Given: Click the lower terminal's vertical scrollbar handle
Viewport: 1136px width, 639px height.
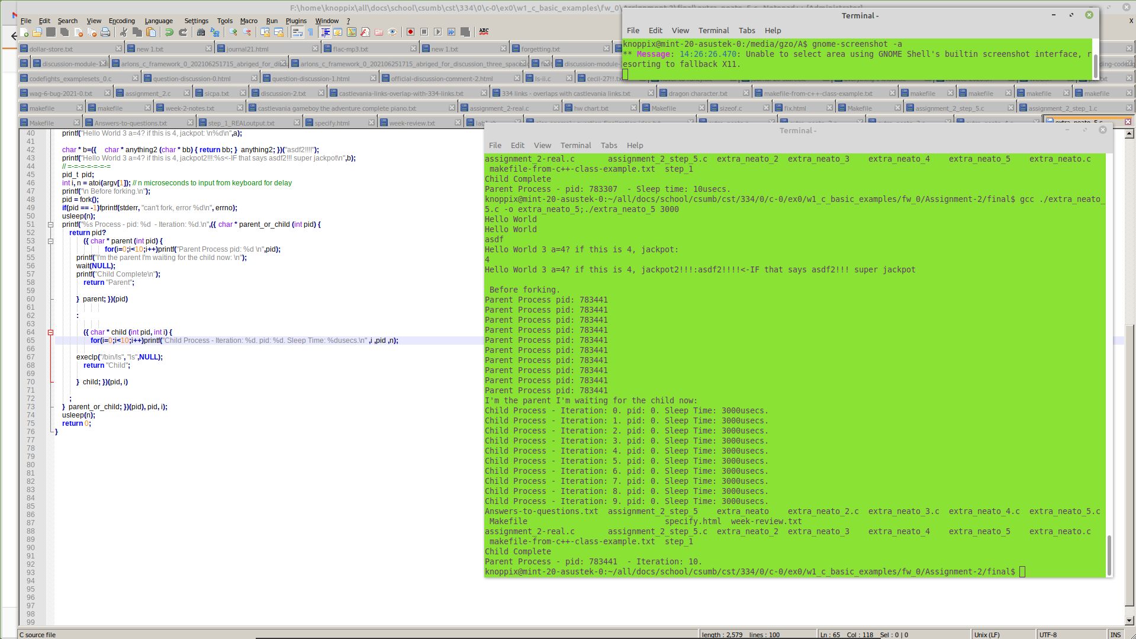Looking at the screenshot, I should pos(1109,555).
